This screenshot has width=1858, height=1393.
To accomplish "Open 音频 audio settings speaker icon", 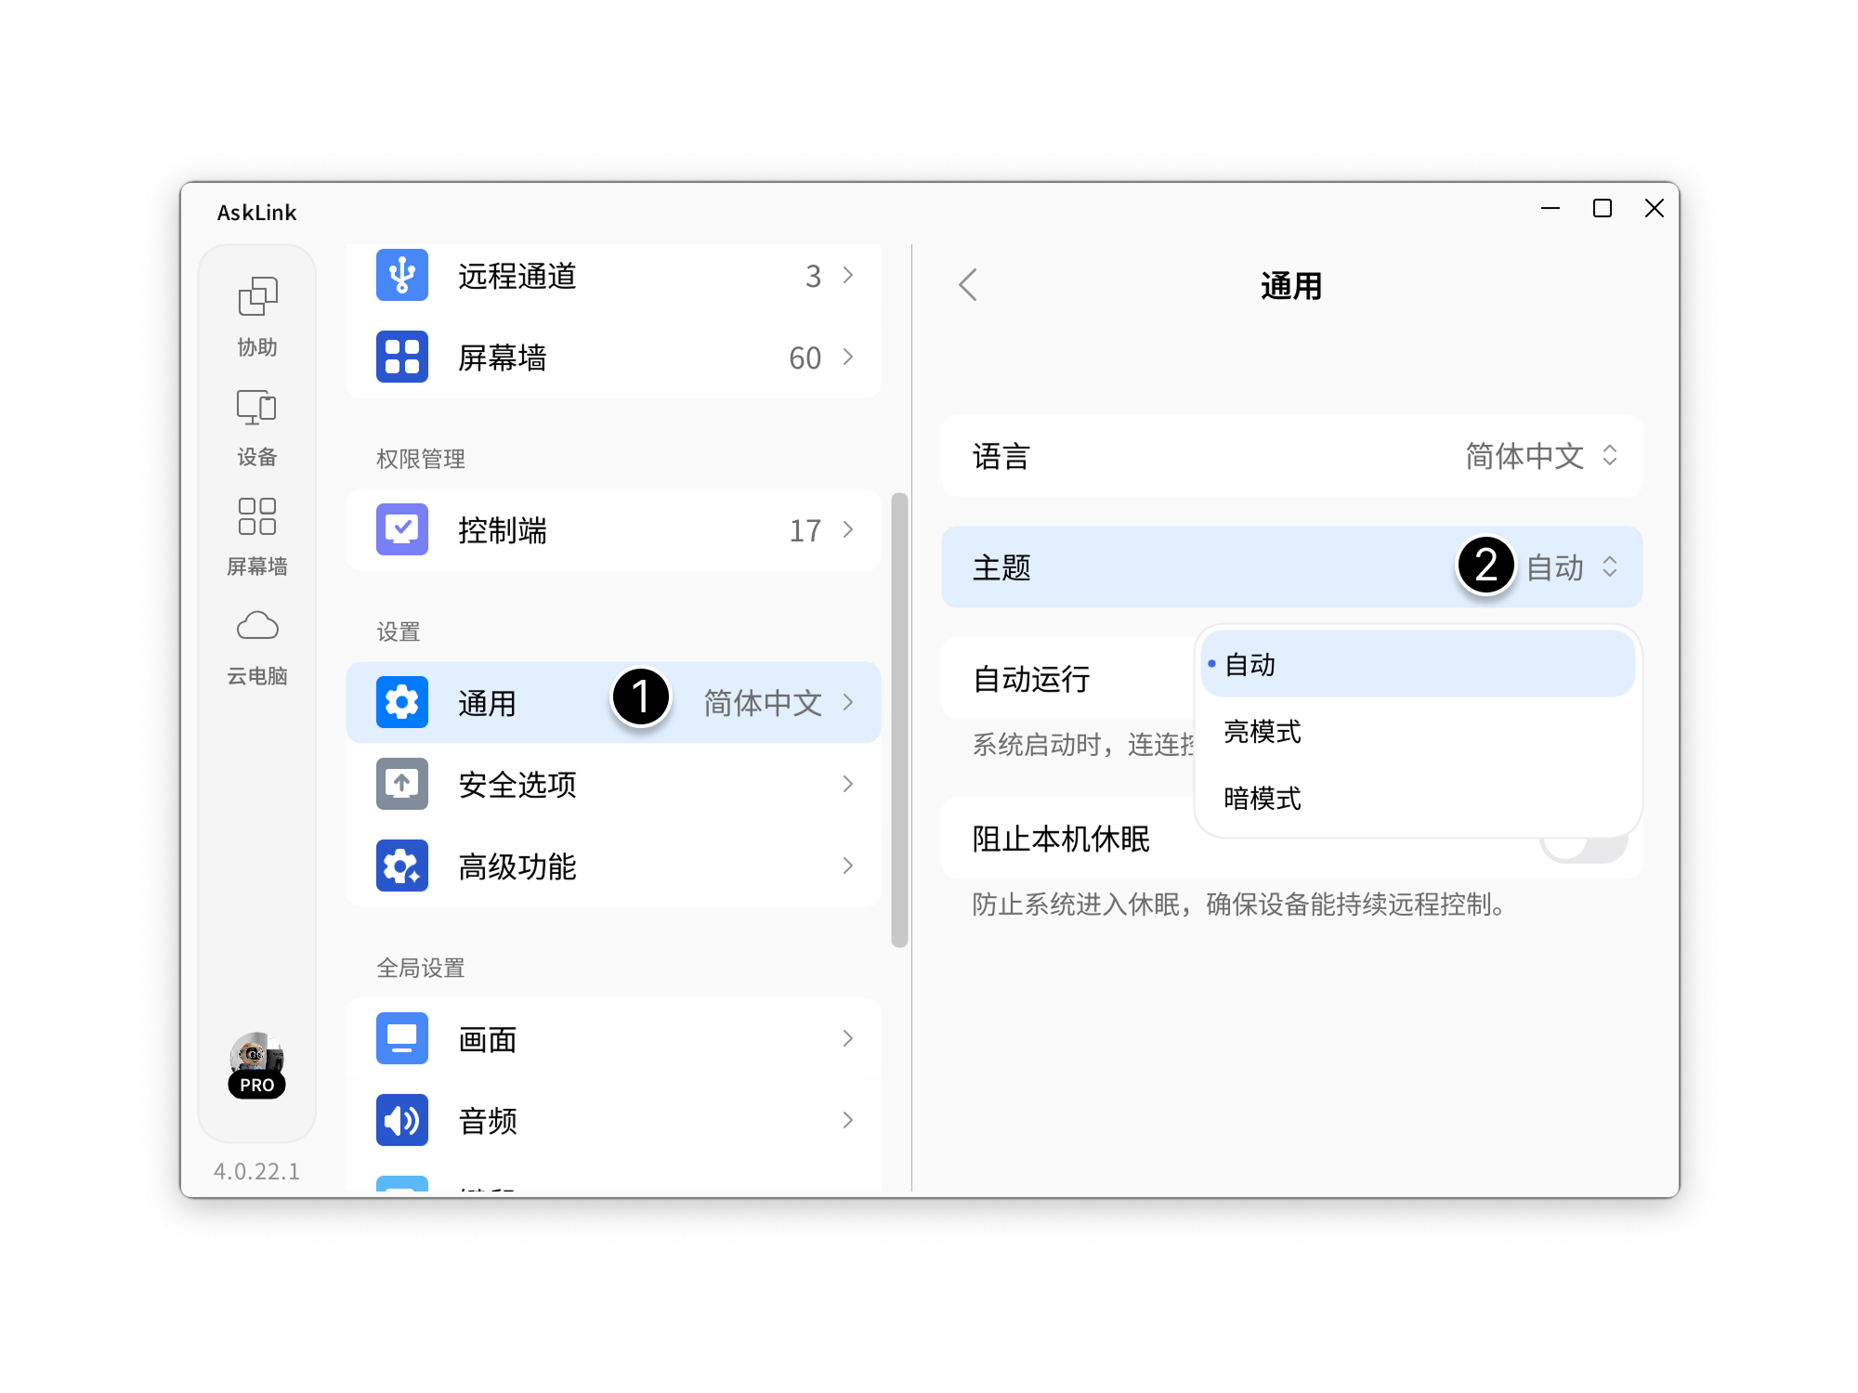I will tap(401, 1120).
